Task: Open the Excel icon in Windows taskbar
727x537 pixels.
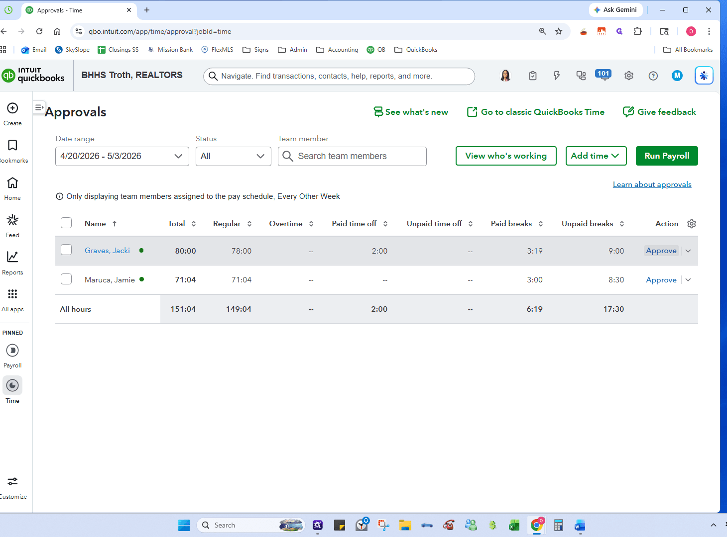Action: pyautogui.click(x=514, y=525)
